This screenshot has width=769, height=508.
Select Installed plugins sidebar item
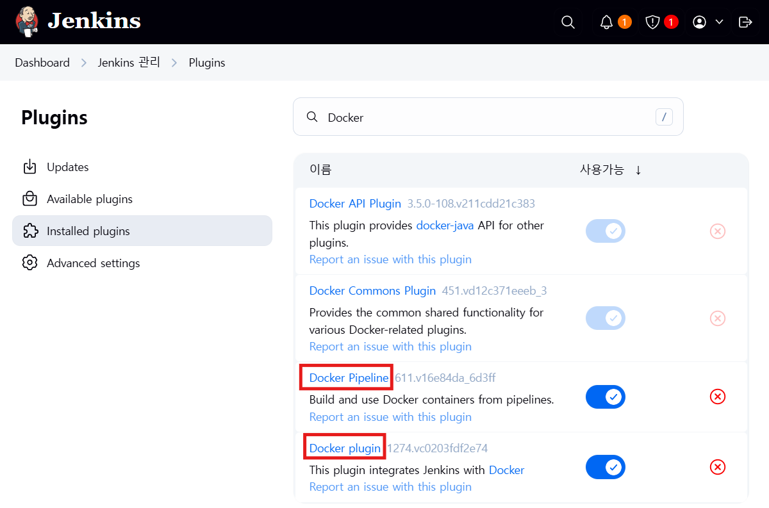(x=142, y=231)
